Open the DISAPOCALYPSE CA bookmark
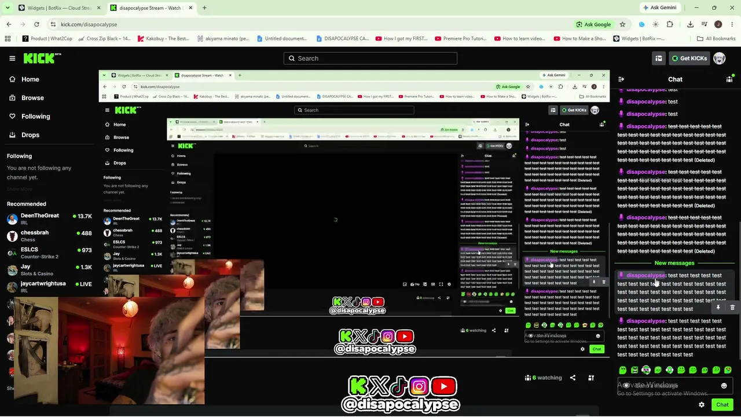The width and height of the screenshot is (741, 417). coord(342,39)
